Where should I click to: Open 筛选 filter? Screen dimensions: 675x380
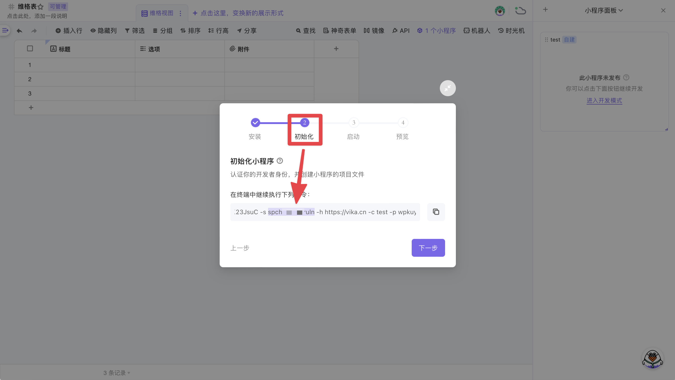135,31
